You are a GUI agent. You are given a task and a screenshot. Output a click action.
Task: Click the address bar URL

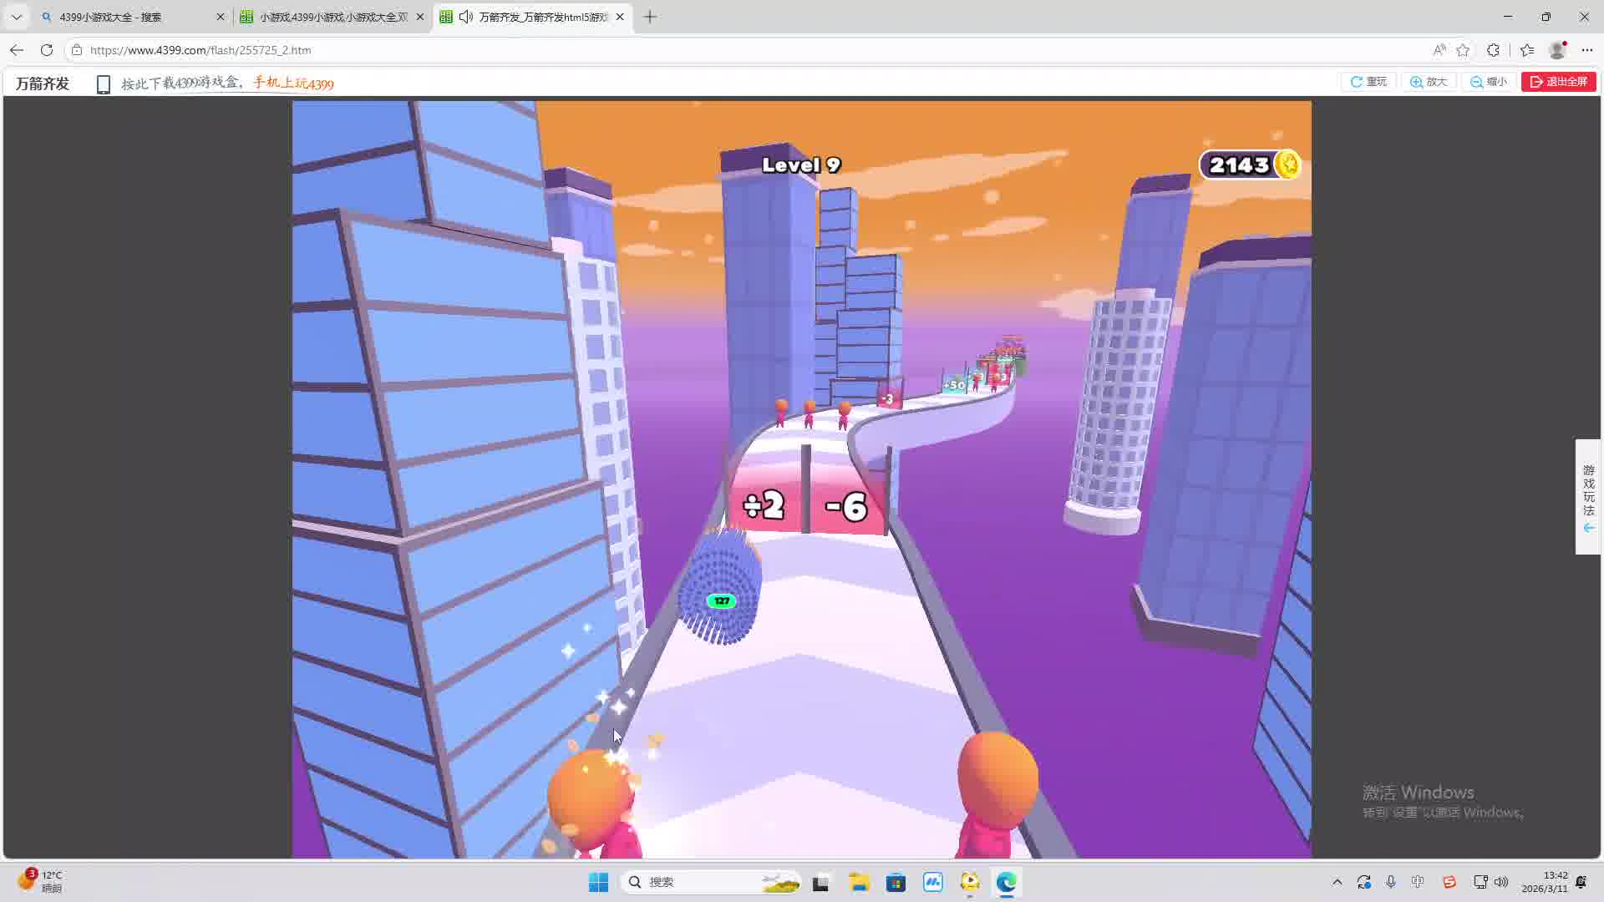[200, 50]
